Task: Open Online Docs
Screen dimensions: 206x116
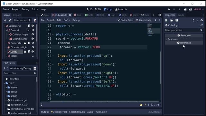Action: (125, 20)
